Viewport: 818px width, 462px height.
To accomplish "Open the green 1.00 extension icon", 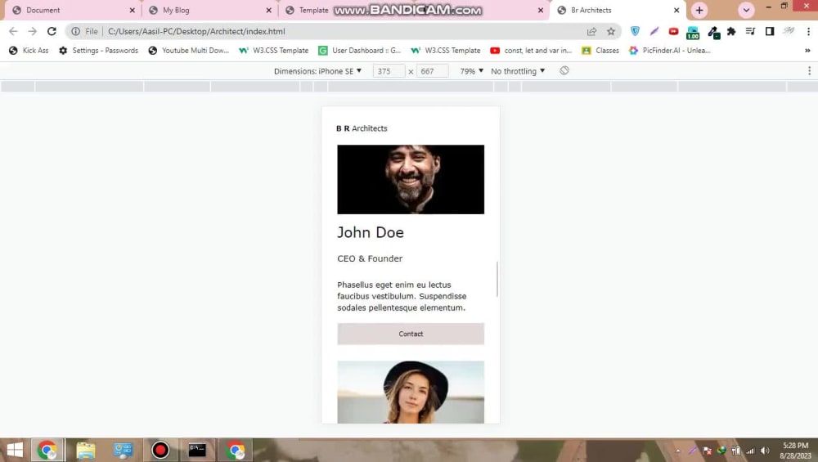I will point(693,33).
